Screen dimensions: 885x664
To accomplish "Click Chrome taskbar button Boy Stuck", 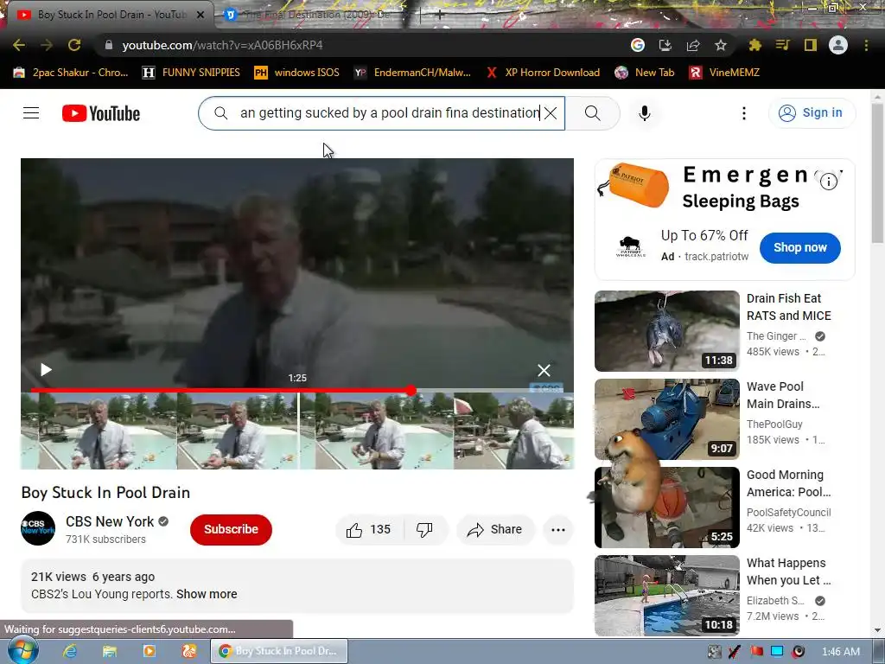I will pos(279,651).
